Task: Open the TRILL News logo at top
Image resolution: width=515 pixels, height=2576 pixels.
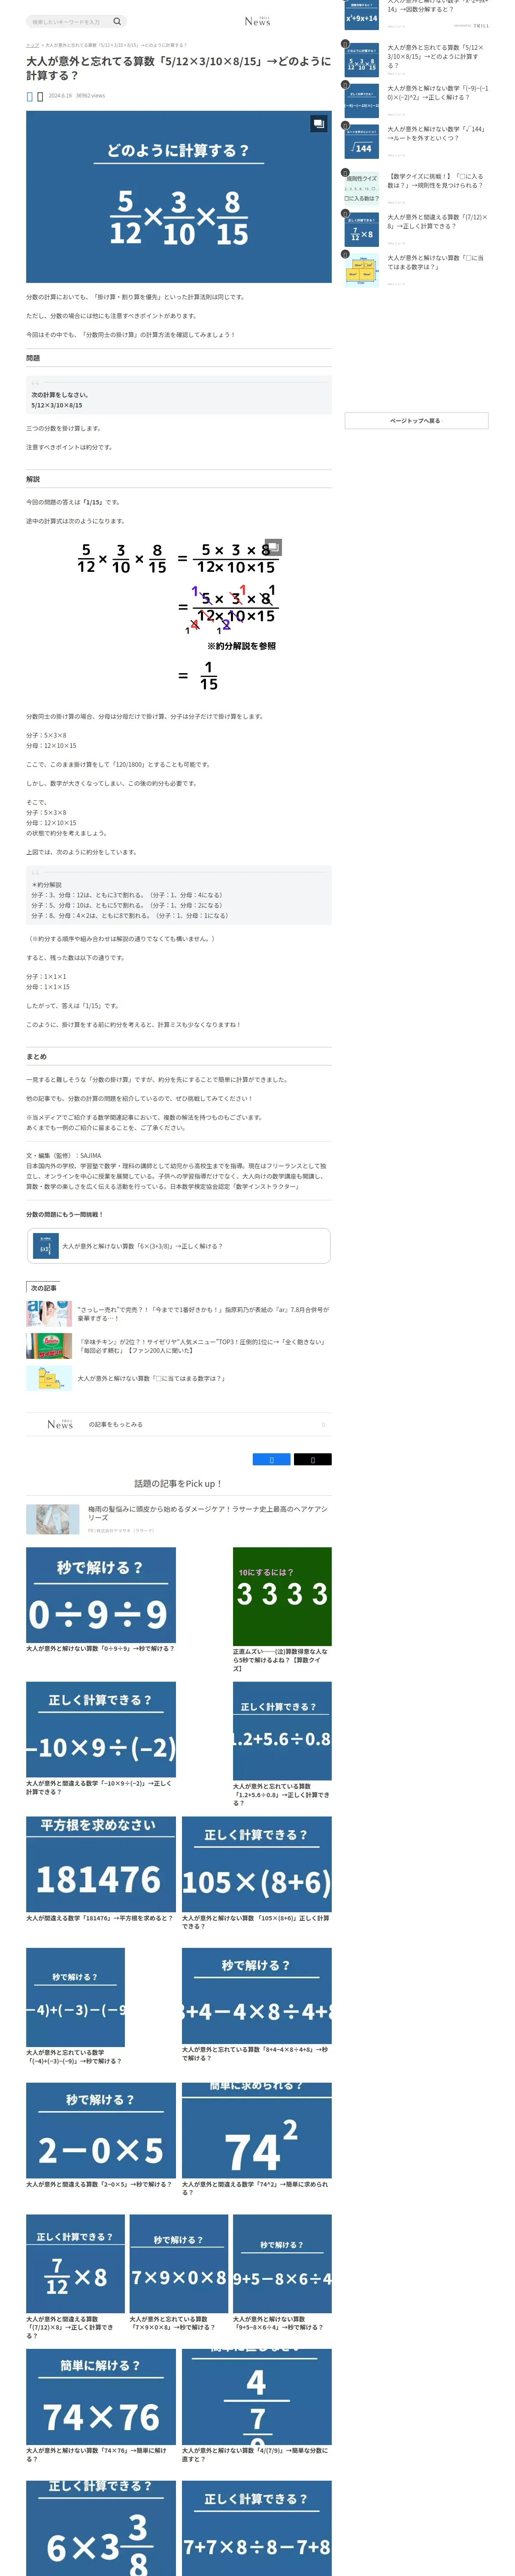Action: pos(257,21)
